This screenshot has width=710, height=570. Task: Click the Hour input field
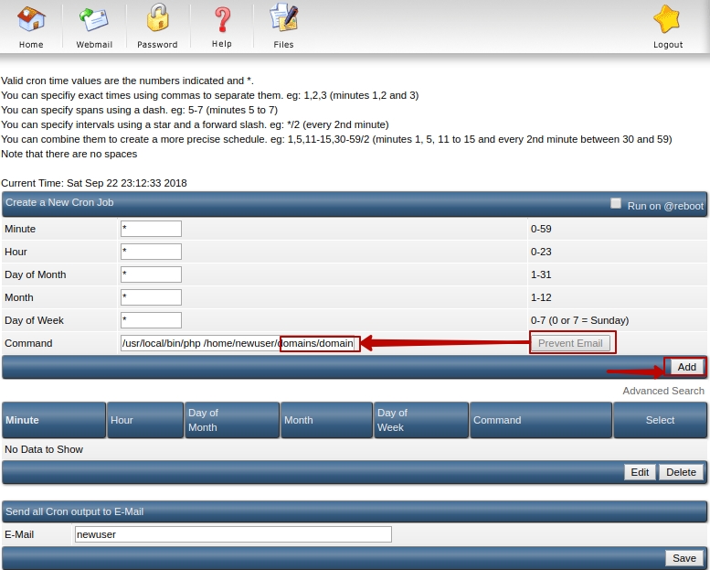point(151,252)
